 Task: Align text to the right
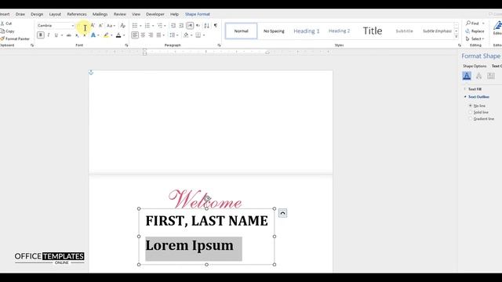pos(151,35)
